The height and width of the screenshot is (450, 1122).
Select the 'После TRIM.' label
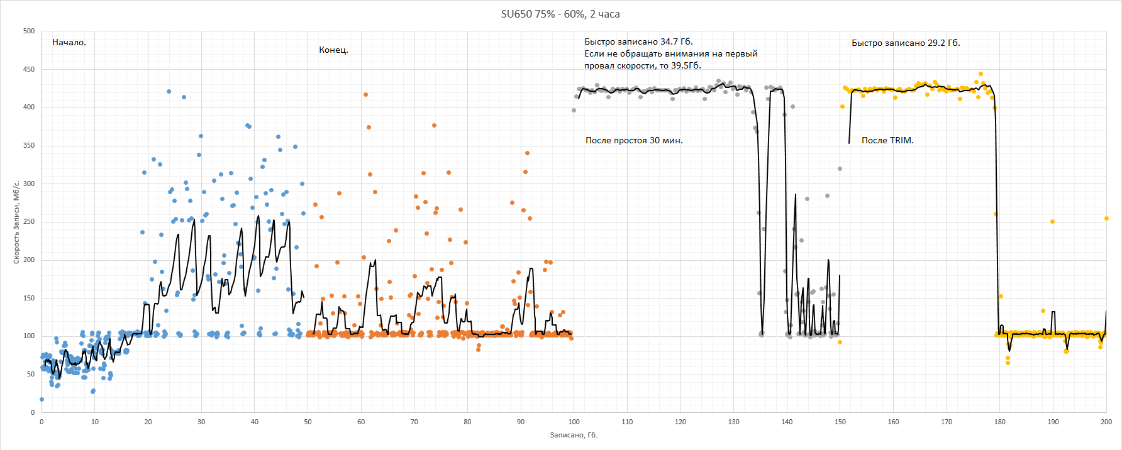[x=887, y=140]
